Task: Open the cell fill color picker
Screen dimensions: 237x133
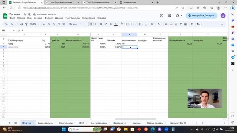Action: point(122,24)
